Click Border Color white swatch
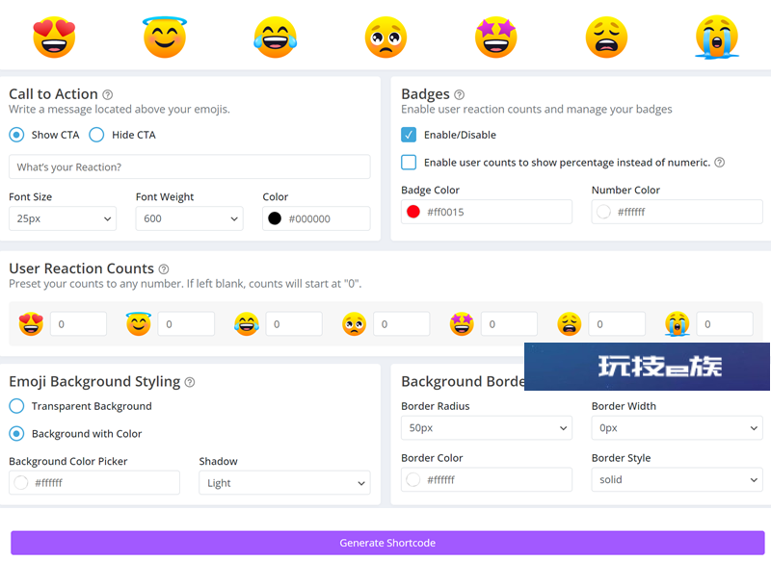 click(413, 479)
